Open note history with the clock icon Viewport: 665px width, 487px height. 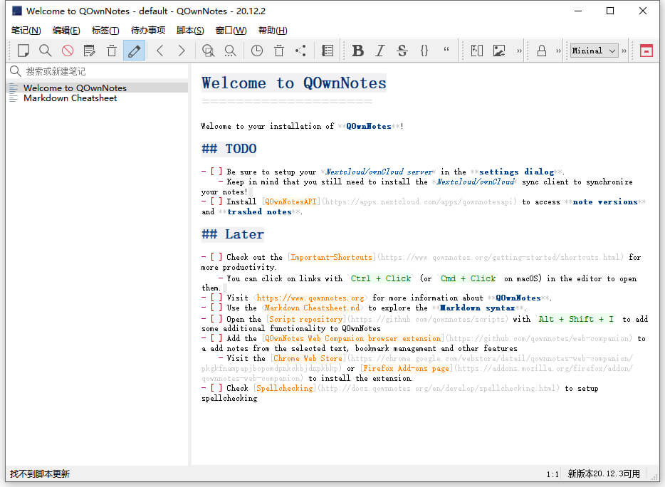tap(257, 51)
